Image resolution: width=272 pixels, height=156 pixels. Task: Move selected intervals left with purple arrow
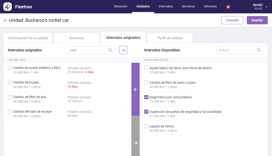(x=136, y=89)
